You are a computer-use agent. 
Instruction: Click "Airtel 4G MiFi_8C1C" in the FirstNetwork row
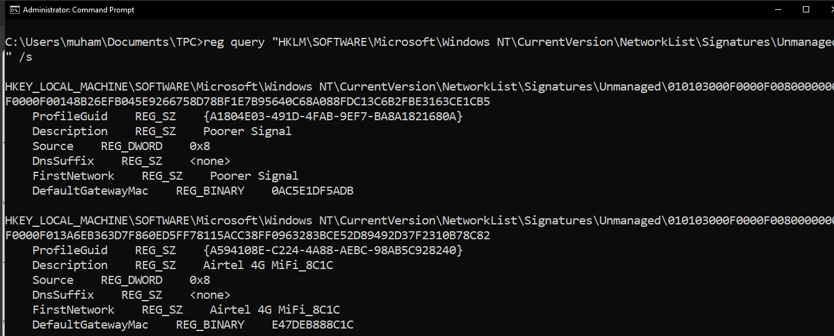coord(274,310)
